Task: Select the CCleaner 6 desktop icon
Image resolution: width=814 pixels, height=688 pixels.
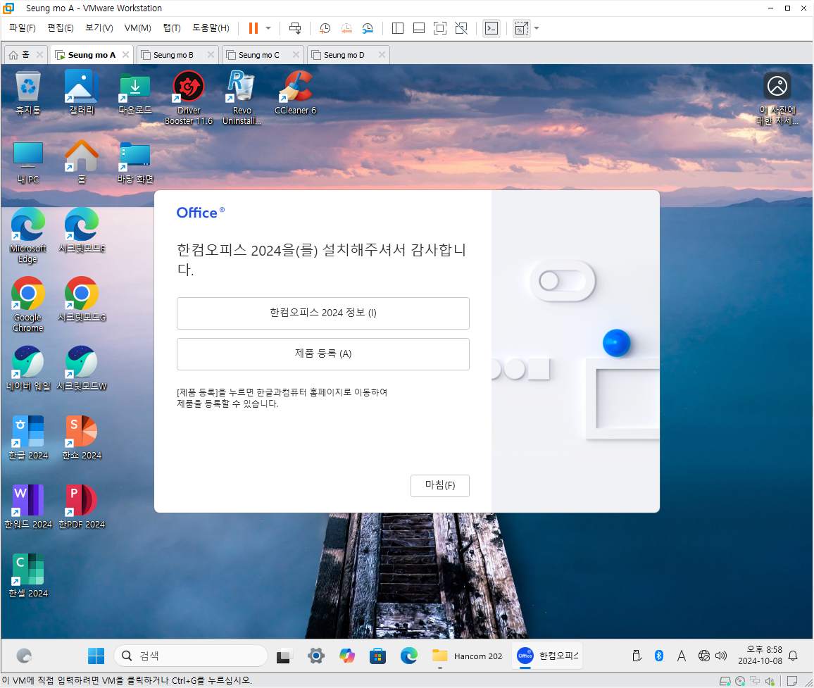Action: pyautogui.click(x=295, y=93)
